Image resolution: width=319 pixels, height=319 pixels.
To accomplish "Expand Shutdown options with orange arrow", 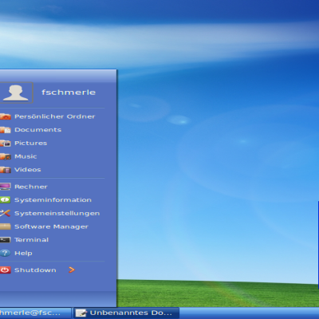I will pyautogui.click(x=72, y=270).
